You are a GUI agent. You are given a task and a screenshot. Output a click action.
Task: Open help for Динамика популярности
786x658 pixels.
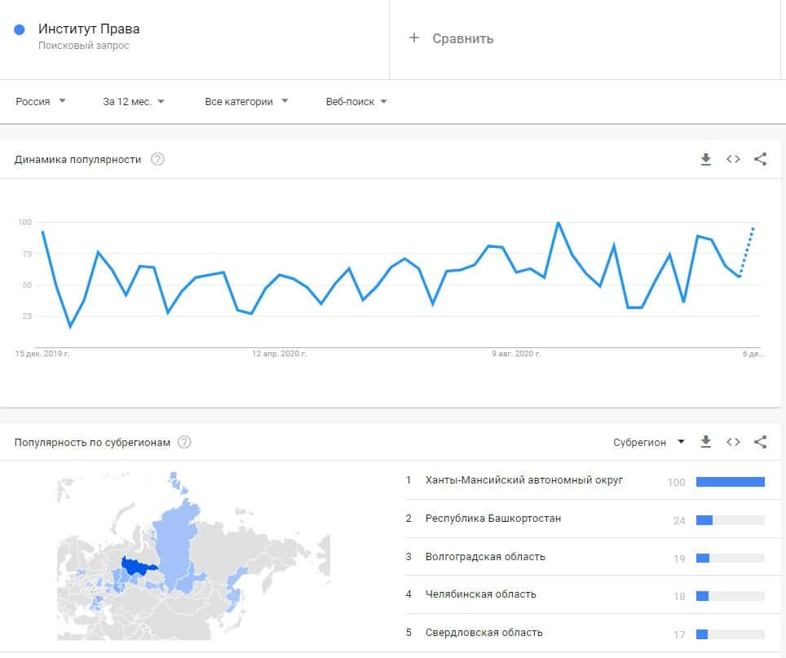pyautogui.click(x=158, y=160)
